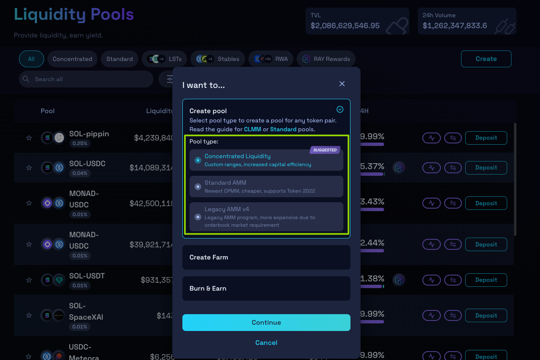Choose Legacy AMM v4 option
This screenshot has height=360, width=540.
(198, 217)
